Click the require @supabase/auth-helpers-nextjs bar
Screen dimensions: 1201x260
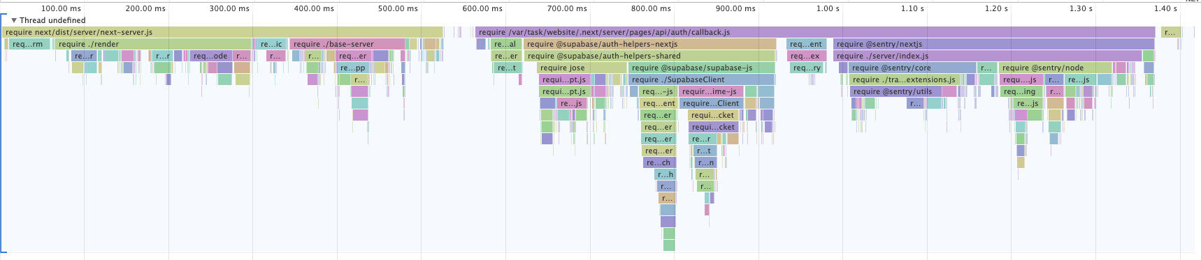click(x=650, y=44)
